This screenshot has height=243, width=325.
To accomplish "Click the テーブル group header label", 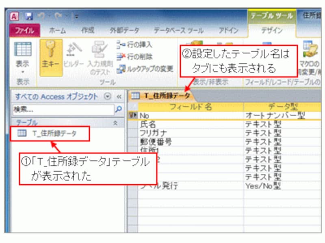I will (27, 123).
